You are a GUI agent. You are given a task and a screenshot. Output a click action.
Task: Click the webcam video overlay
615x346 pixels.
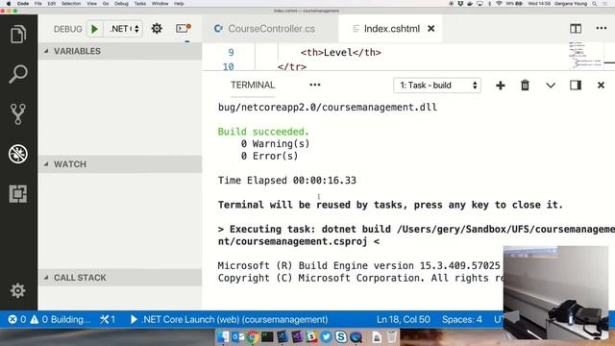click(555, 292)
